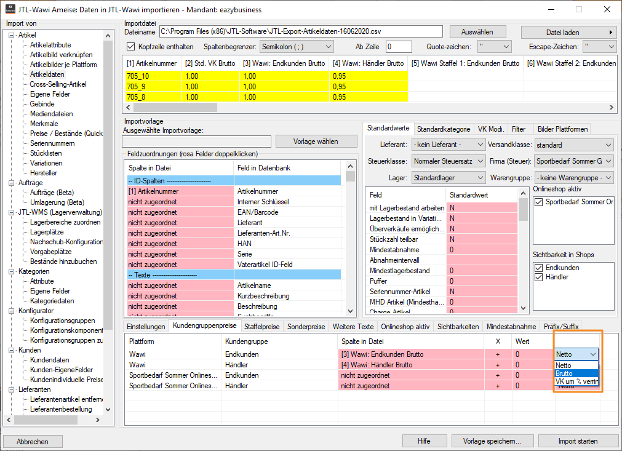Image resolution: width=622 pixels, height=451 pixels.
Task: Click the Ausgewählte Importvorlage field
Action: pyautogui.click(x=196, y=142)
